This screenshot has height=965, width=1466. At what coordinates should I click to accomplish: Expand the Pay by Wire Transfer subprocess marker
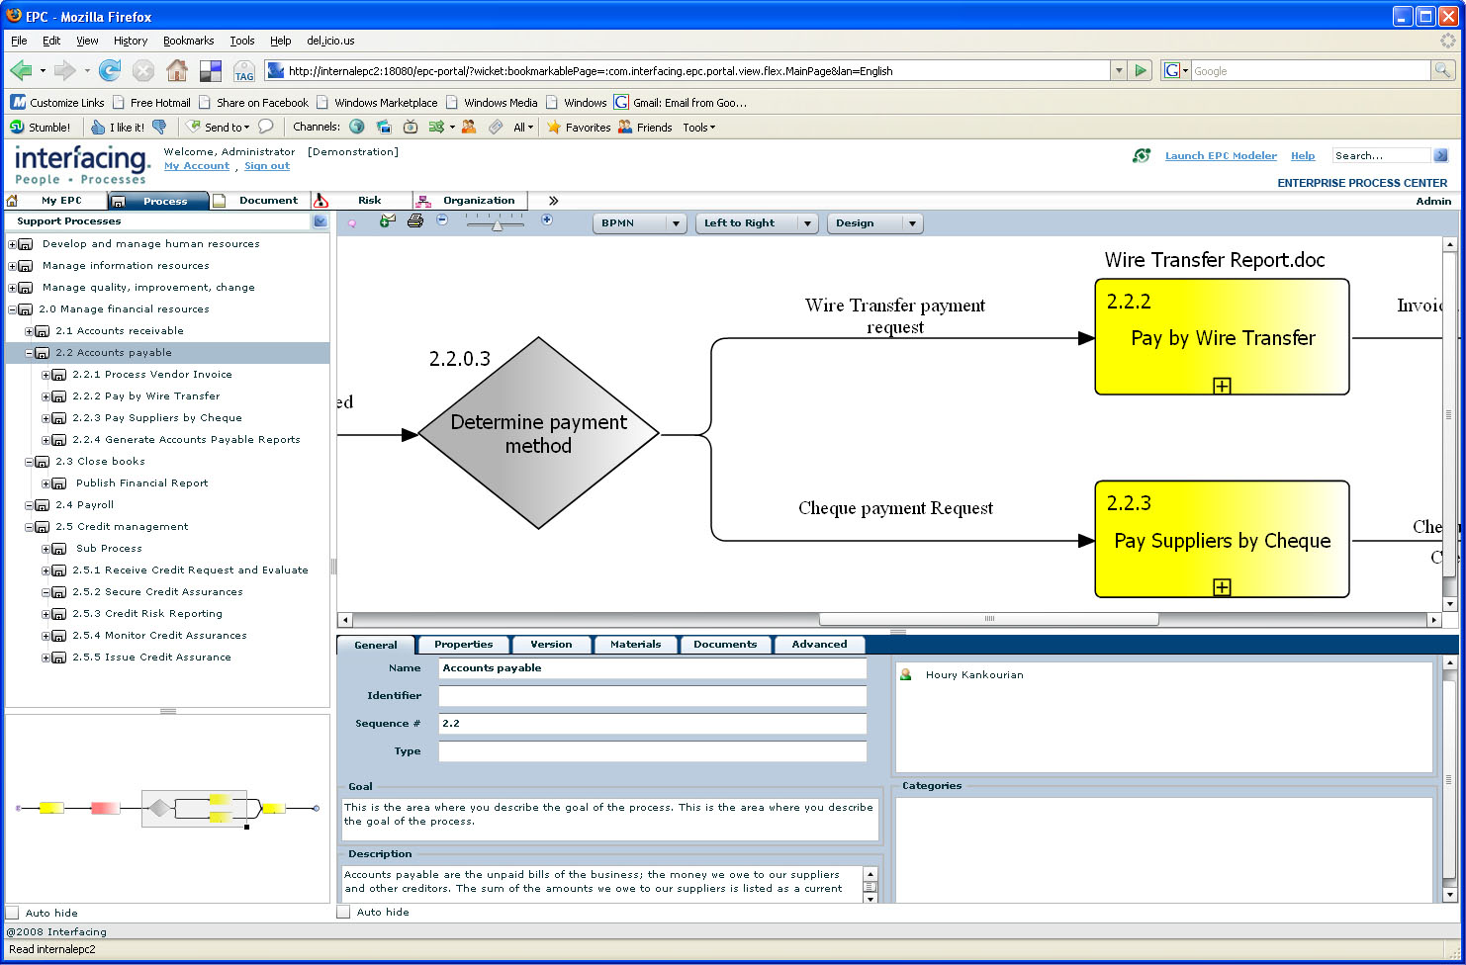pyautogui.click(x=1222, y=386)
